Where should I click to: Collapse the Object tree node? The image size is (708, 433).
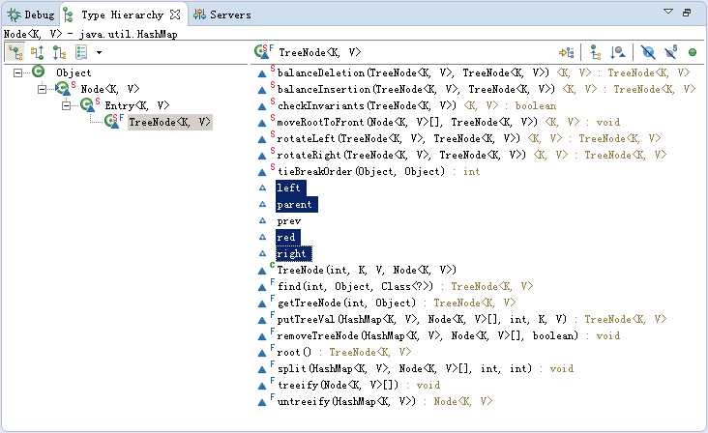coord(17,72)
